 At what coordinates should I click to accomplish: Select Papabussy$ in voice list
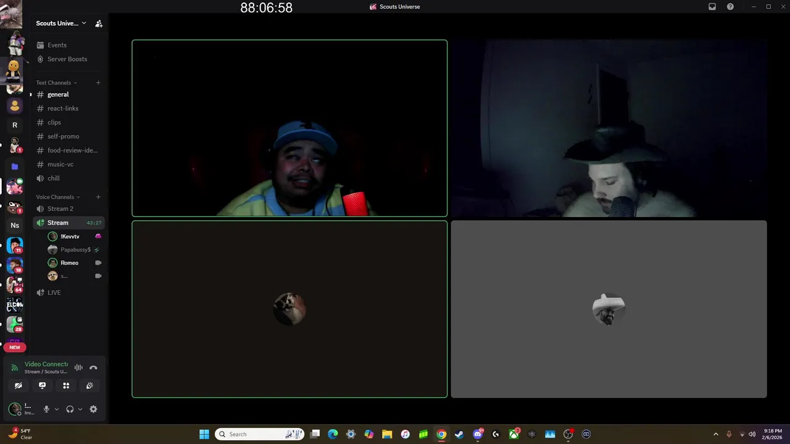pos(74,250)
